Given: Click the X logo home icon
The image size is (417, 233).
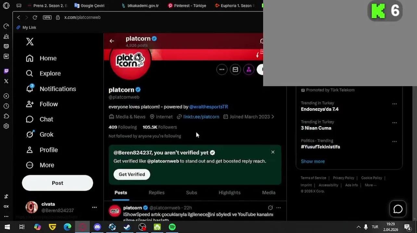Looking at the screenshot, I should (30, 41).
